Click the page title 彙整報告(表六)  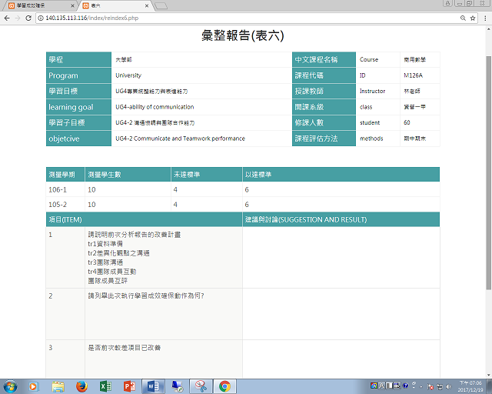(x=243, y=35)
